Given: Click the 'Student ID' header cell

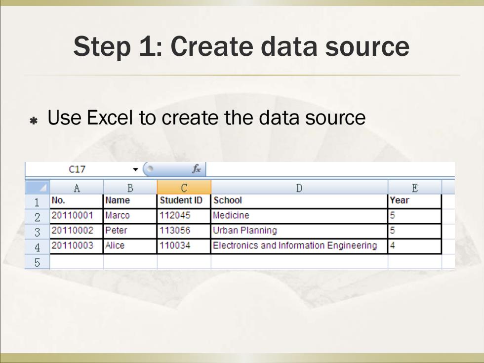Looking at the screenshot, I should coord(184,202).
